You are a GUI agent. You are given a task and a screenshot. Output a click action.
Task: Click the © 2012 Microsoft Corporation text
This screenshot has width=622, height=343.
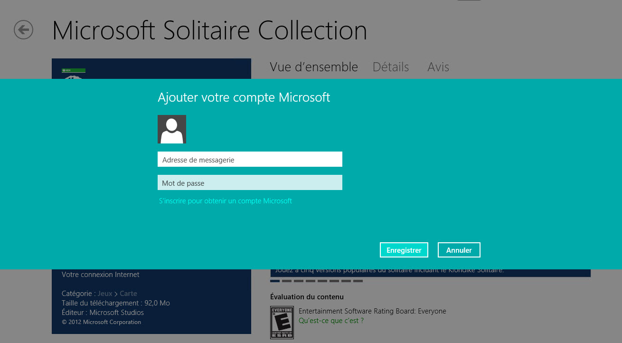[x=101, y=322]
